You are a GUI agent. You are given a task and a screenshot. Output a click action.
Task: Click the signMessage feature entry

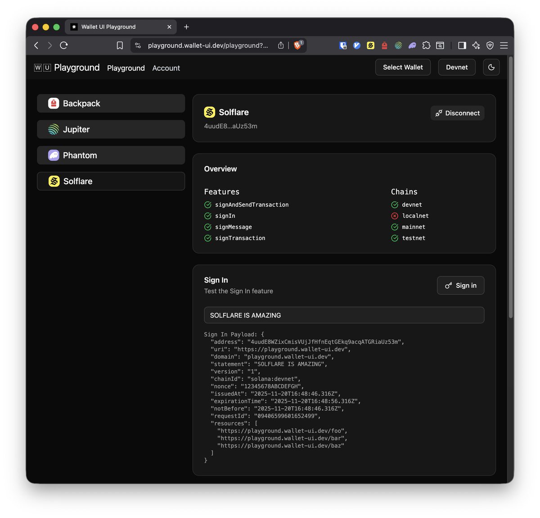pyautogui.click(x=228, y=227)
